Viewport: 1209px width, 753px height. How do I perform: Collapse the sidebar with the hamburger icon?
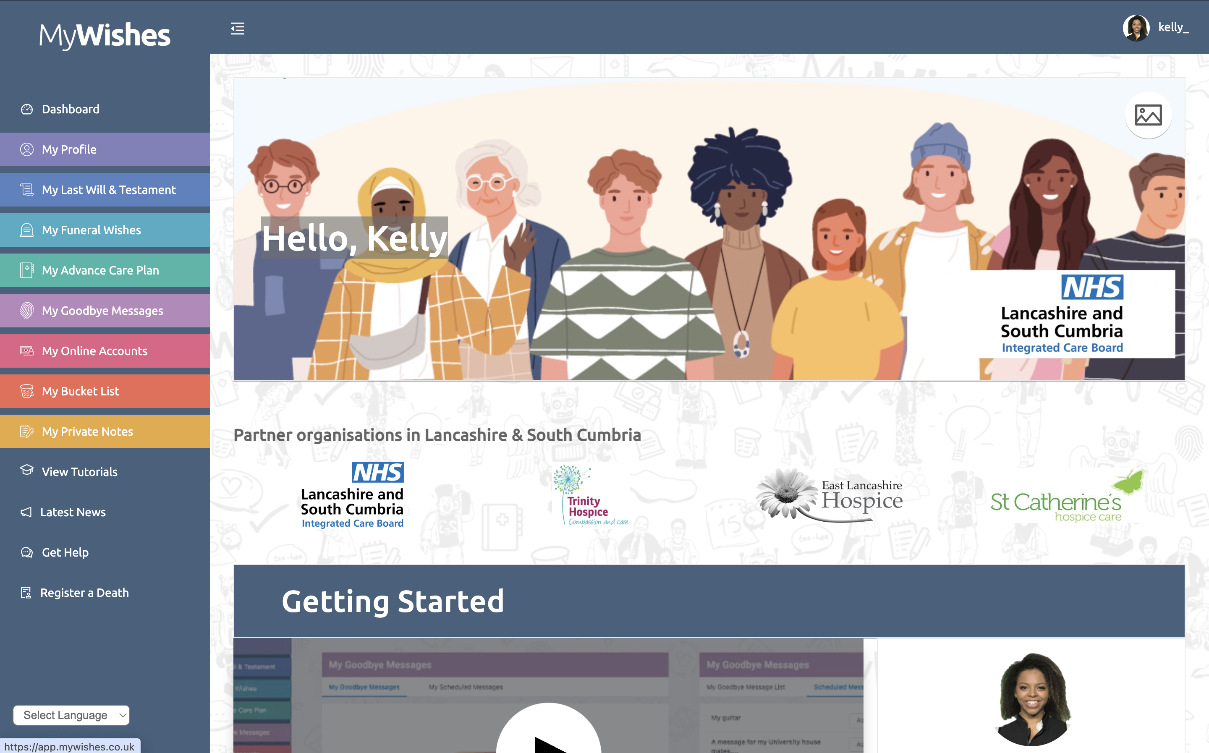[x=238, y=29]
